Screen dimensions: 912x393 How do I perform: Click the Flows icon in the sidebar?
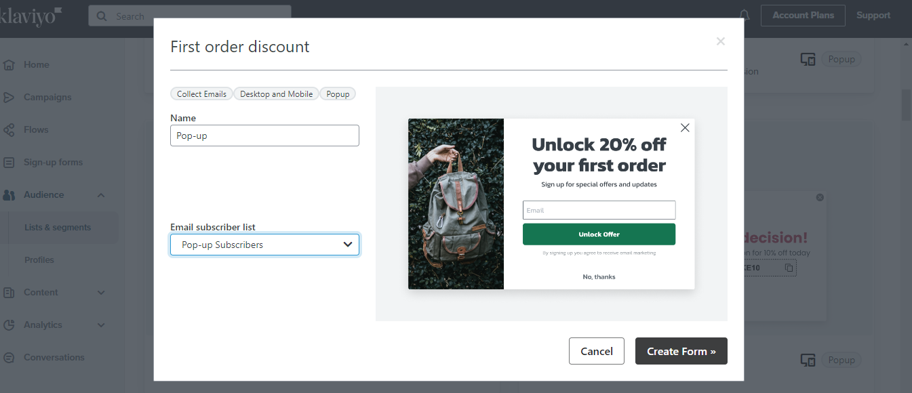click(x=9, y=130)
